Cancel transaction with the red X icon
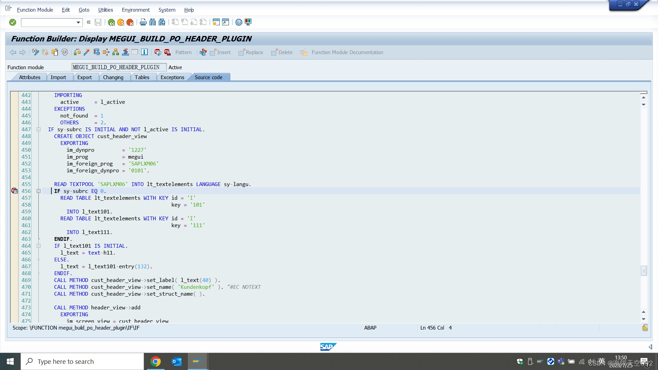Viewport: 658px width, 370px height. coord(130,22)
